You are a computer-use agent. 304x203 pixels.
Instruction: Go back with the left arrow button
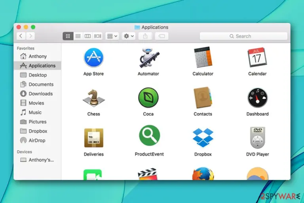click(x=21, y=36)
